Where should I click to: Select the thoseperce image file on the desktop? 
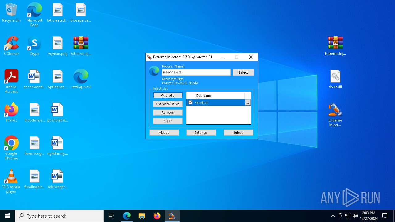click(x=81, y=13)
